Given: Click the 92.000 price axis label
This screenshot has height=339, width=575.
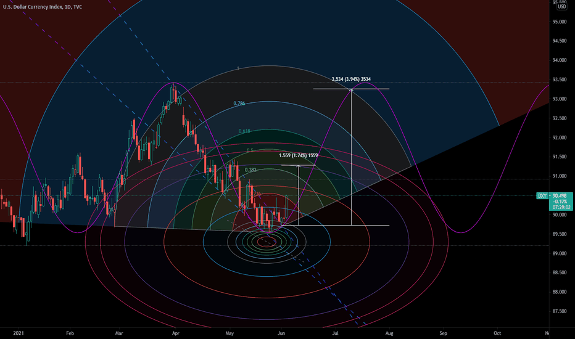Looking at the screenshot, I should 559,138.
